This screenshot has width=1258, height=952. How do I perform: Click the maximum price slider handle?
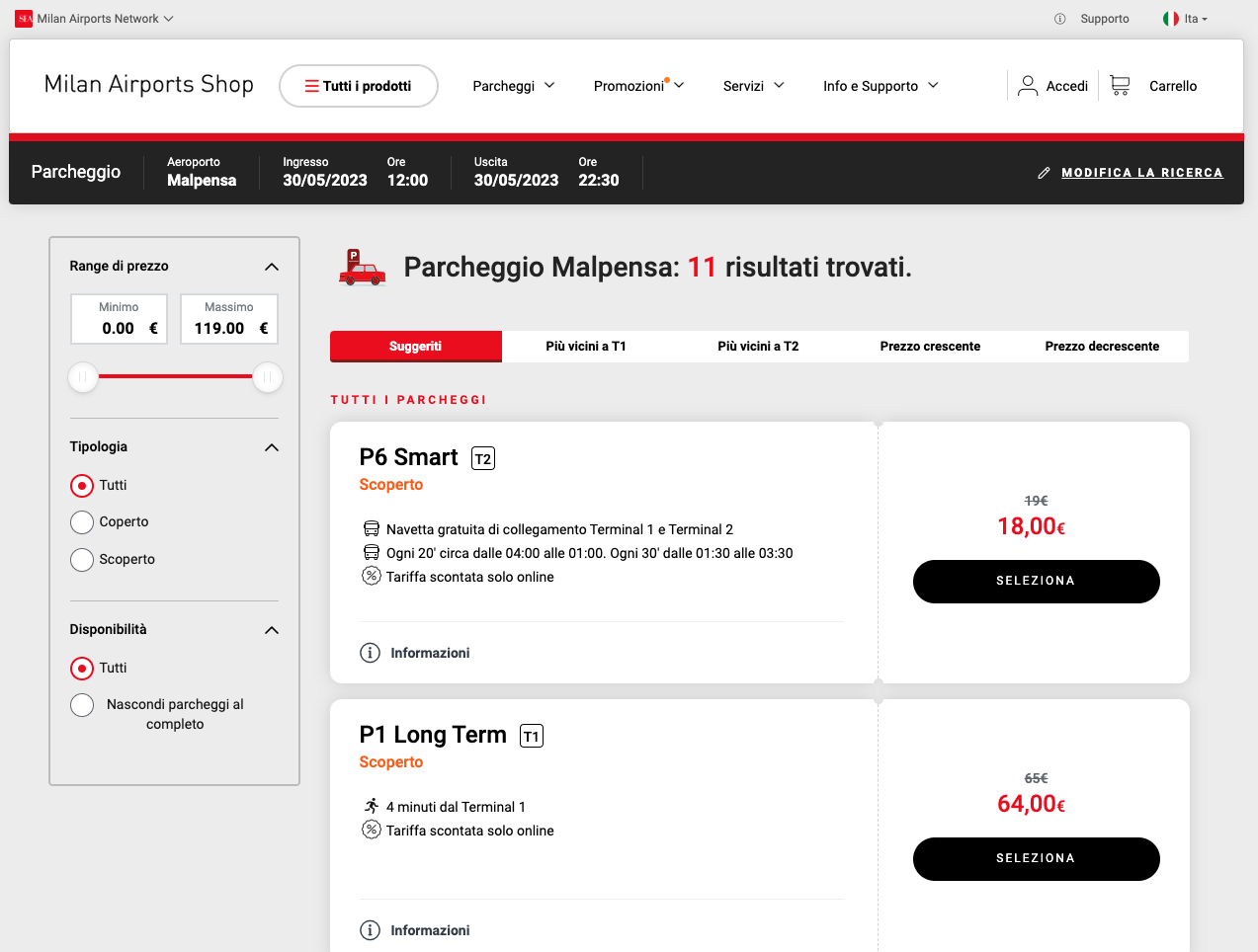click(268, 377)
